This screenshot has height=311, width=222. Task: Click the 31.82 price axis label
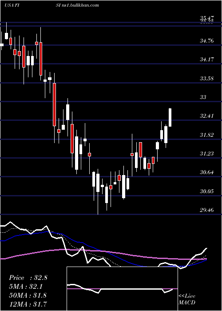(207, 135)
